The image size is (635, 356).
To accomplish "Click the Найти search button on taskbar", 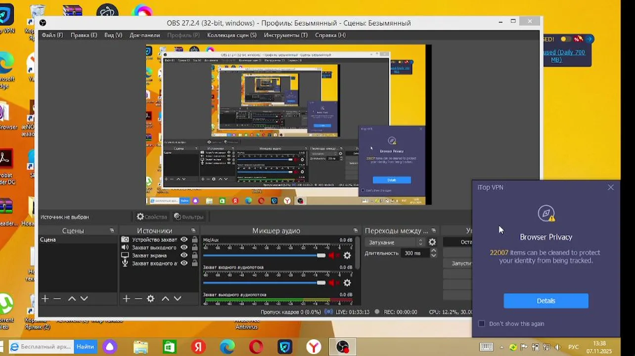I will 85,347.
